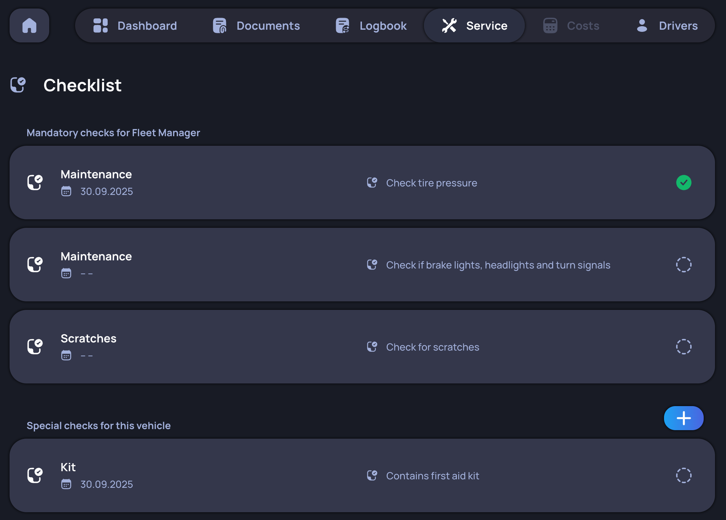Click the Drivers person icon

coord(641,25)
